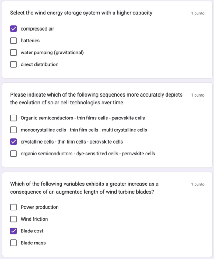
Task: Select water pumping (gravitational) checkbox
Action: click(x=13, y=53)
